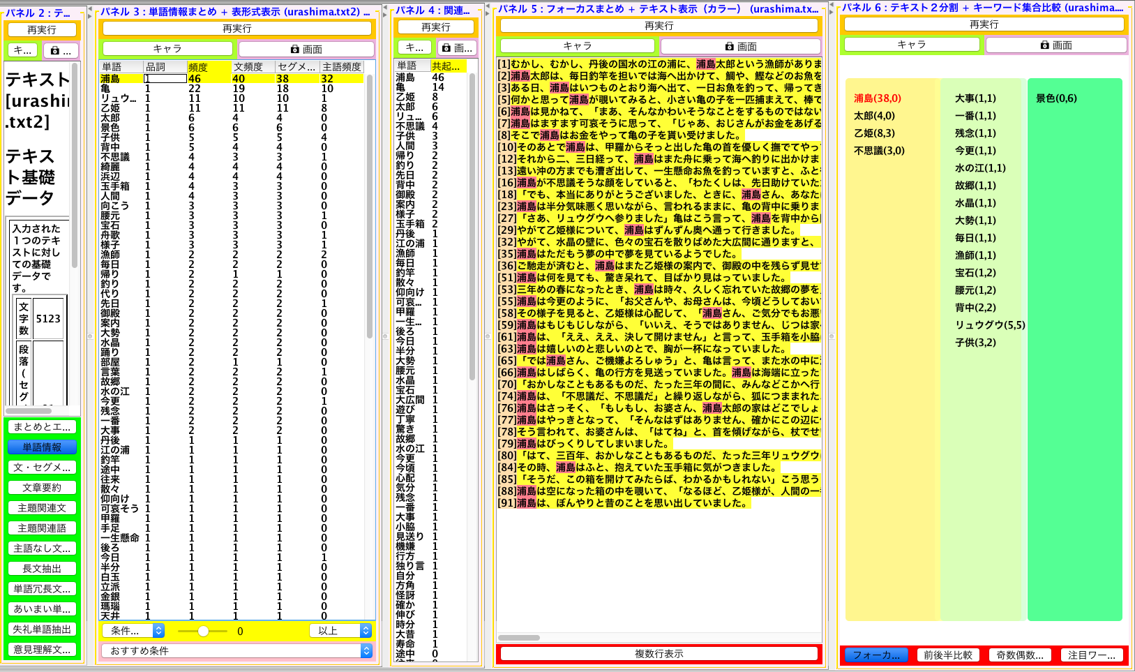This screenshot has height=672, width=1135.
Task: Switch to the 前後半比較 tab
Action: tap(947, 655)
